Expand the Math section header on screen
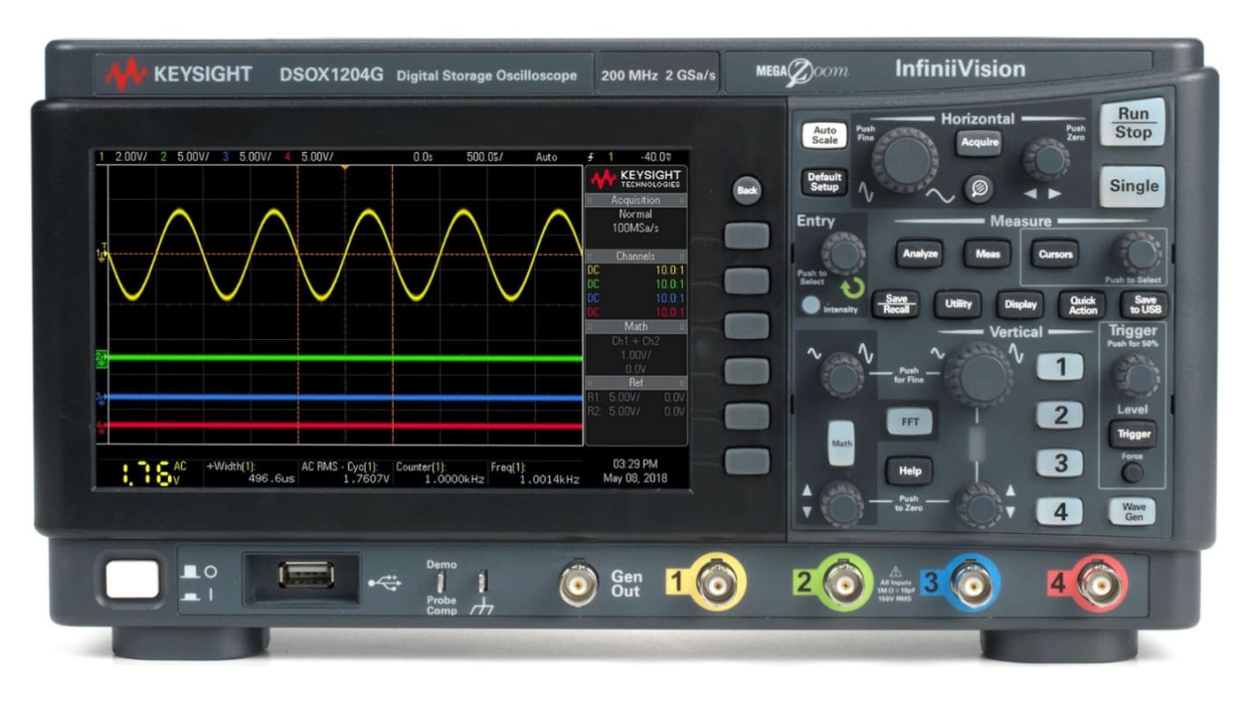Viewport: 1248px width, 701px height. 636,327
